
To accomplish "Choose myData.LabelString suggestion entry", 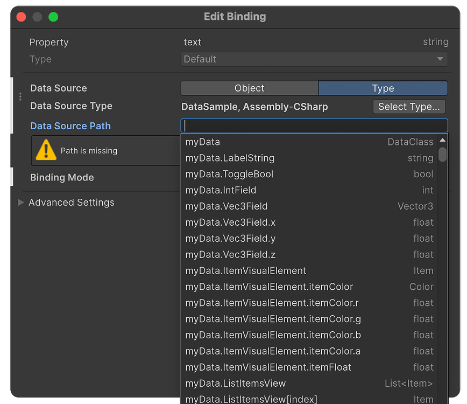I will click(x=269, y=157).
